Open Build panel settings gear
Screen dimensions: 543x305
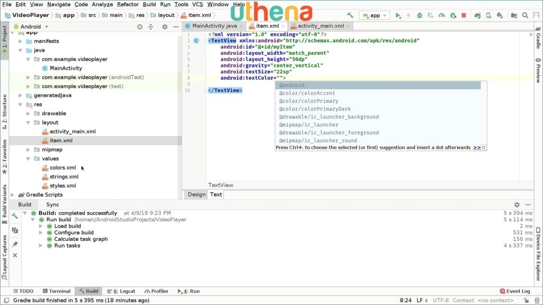517,204
